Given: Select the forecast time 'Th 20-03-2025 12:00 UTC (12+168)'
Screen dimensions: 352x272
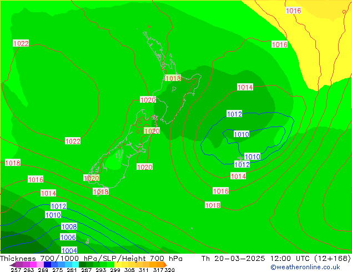Looking at the screenshot, I should (x=276, y=259).
